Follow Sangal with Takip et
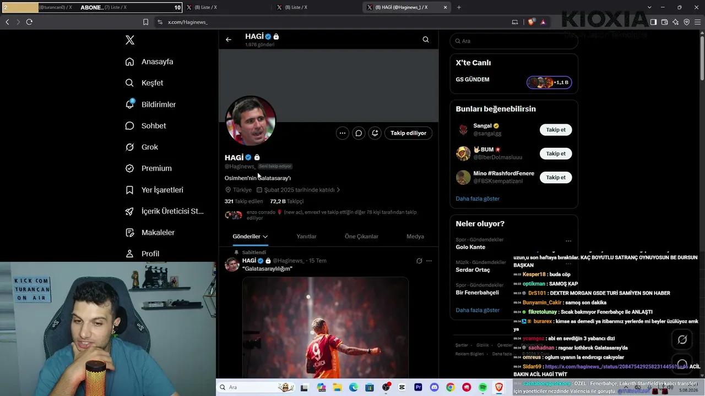This screenshot has width=705, height=396. pos(556,130)
